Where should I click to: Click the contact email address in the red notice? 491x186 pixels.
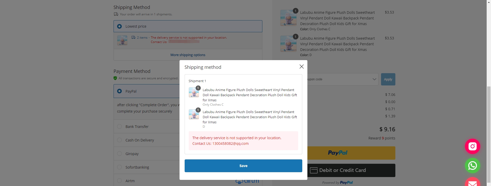(x=230, y=144)
